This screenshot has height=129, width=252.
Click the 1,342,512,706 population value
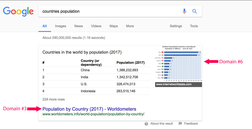pos(127,77)
